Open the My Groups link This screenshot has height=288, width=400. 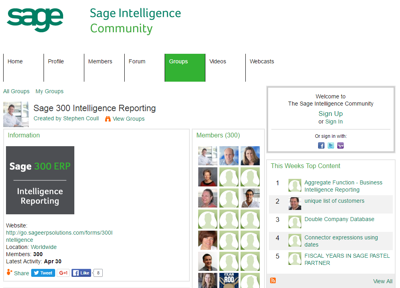[x=50, y=91]
